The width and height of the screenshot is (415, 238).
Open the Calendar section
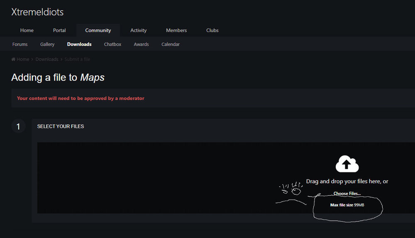[171, 44]
